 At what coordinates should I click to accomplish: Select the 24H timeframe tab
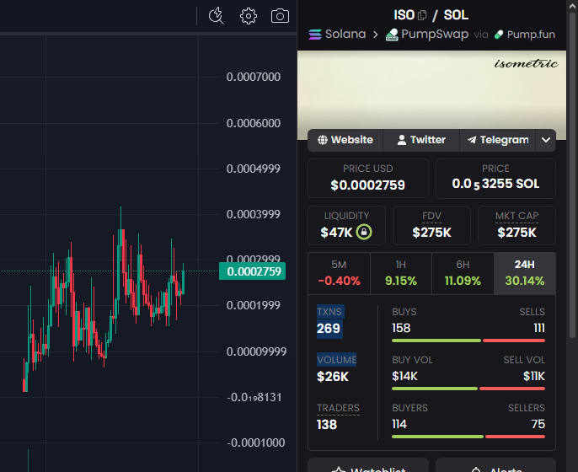(525, 273)
